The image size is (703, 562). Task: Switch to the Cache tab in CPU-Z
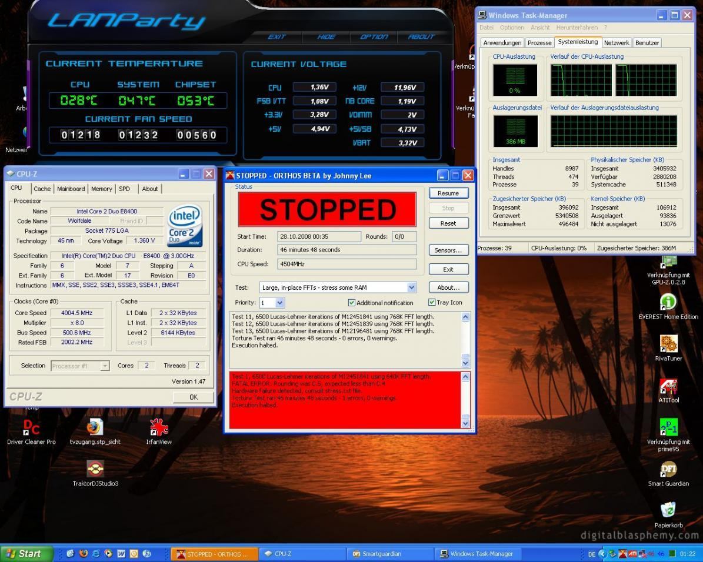pyautogui.click(x=42, y=189)
